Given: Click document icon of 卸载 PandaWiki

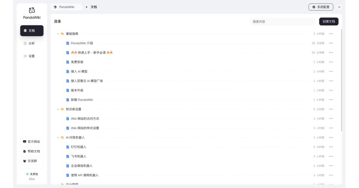Looking at the screenshot, I should [68, 100].
